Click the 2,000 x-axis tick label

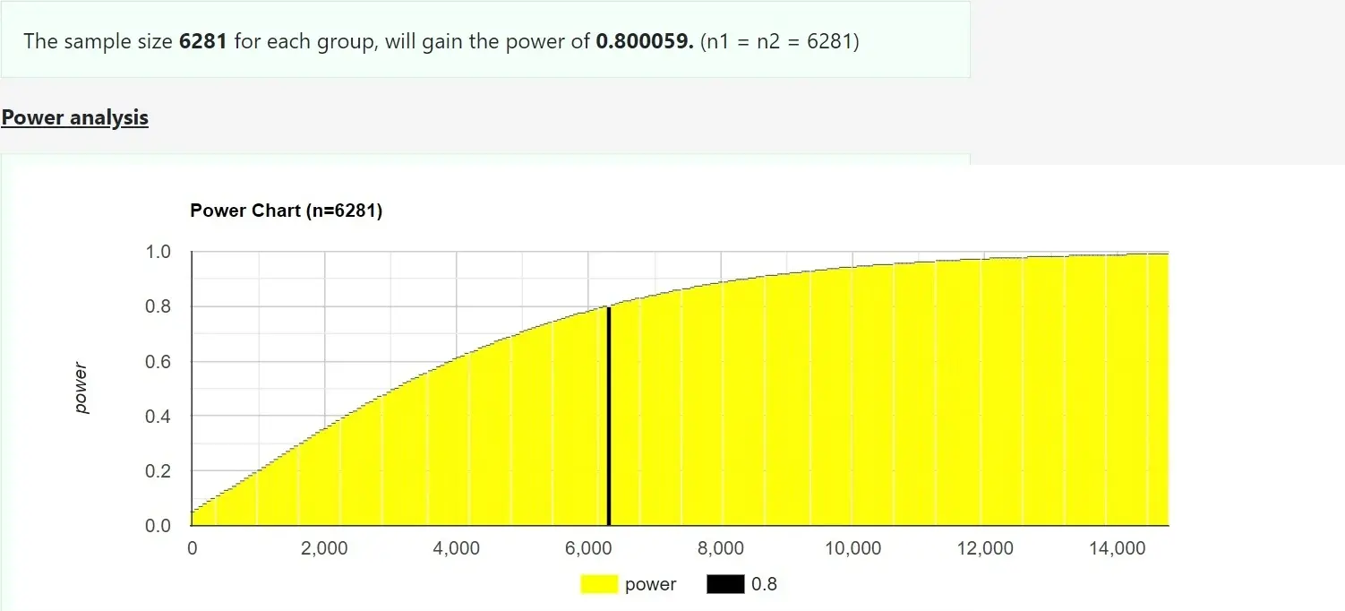[324, 548]
